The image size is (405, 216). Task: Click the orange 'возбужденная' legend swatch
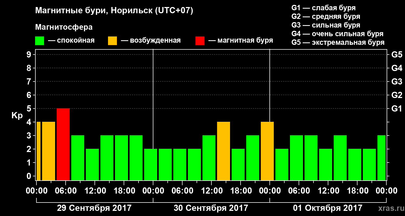click(112, 41)
